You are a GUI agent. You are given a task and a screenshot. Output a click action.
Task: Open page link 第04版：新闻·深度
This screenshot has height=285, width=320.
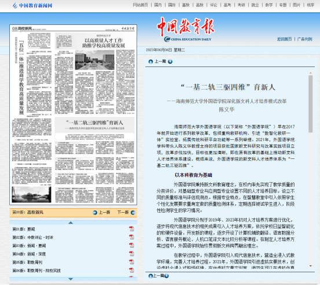tap(29, 254)
